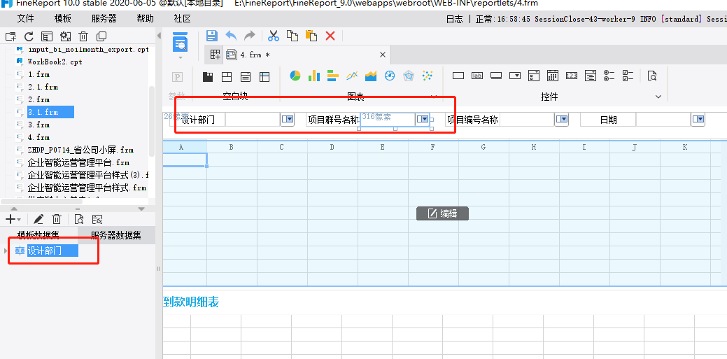The width and height of the screenshot is (727, 359).
Task: Select the second blank block layout icon
Action: point(227,76)
